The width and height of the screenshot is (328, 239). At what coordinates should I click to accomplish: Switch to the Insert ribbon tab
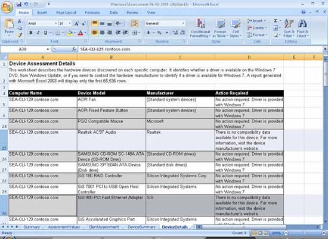point(42,12)
